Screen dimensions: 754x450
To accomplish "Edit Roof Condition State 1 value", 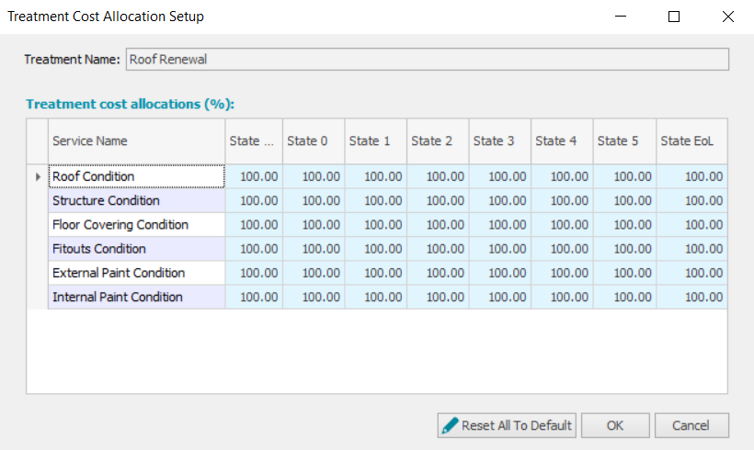I will point(375,176).
